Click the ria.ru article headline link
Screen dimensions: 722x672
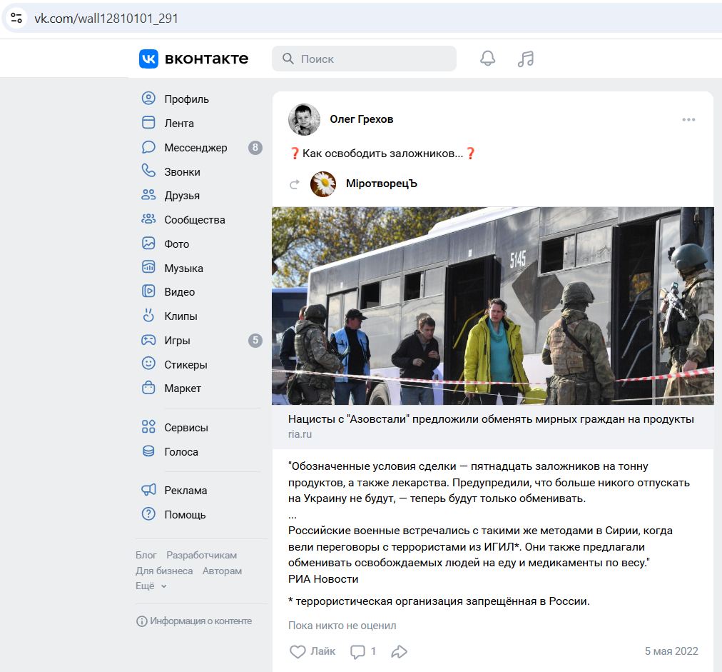tap(491, 419)
